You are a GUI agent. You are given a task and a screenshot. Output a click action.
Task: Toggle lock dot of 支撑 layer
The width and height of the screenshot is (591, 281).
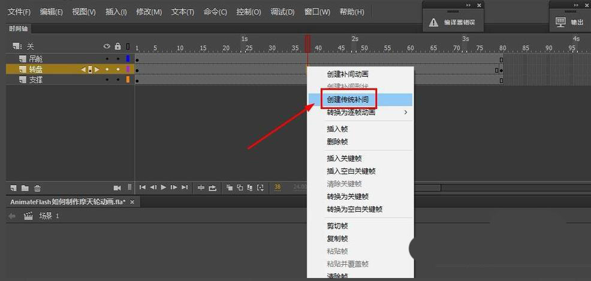click(117, 80)
